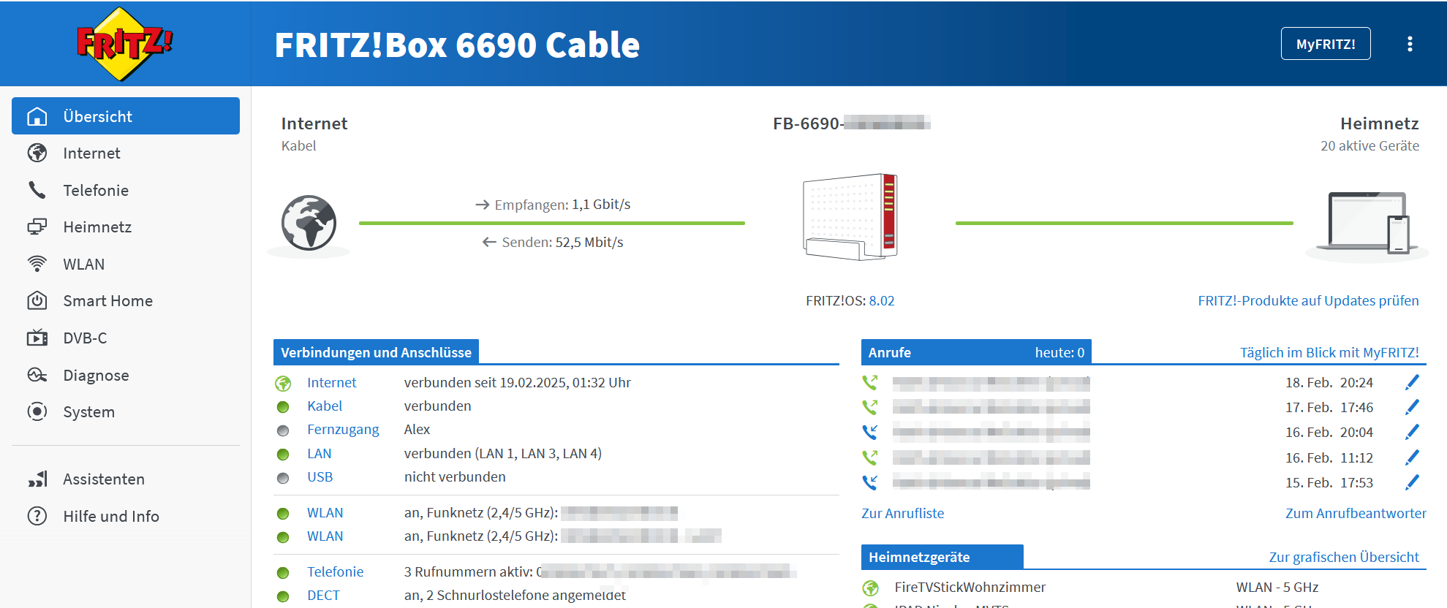Open the DECT status link
Viewport: 1447px width, 608px height.
(323, 595)
